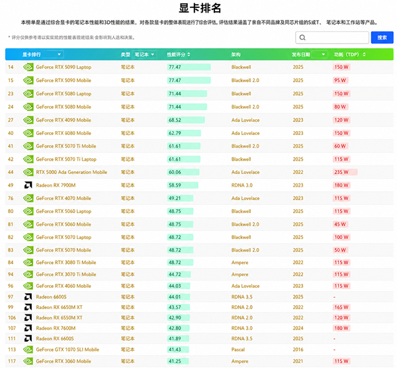
Task: Click Ampere architecture of RTX 3080 Ti Mobile
Action: point(240,262)
